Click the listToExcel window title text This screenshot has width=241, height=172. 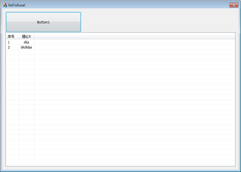(x=16, y=5)
